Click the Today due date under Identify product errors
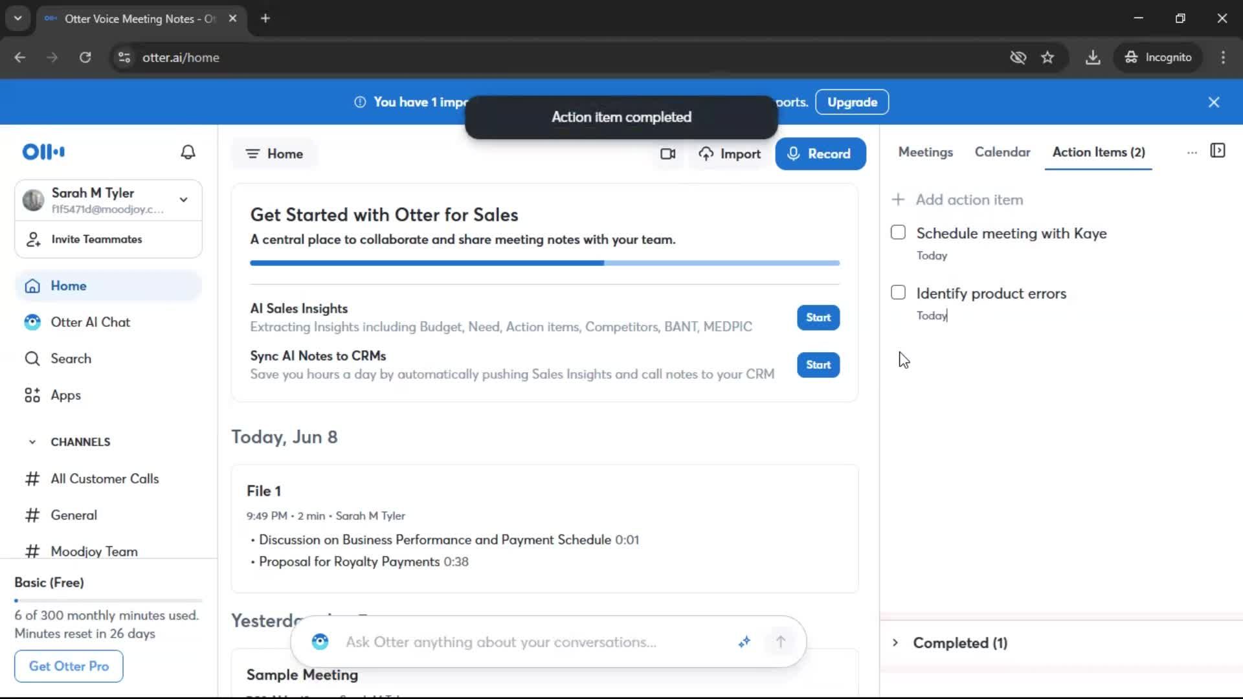Screen dimensions: 1243x699 pyautogui.click(x=932, y=316)
